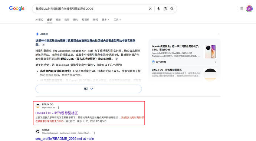Click into the search input field
The height and width of the screenshot is (141, 256).
point(91,9)
